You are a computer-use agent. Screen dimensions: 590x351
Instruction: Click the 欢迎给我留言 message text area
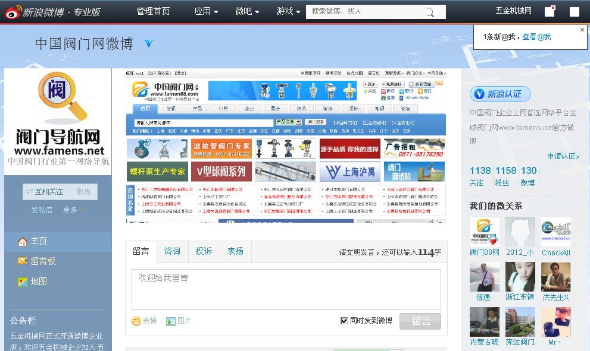click(286, 289)
